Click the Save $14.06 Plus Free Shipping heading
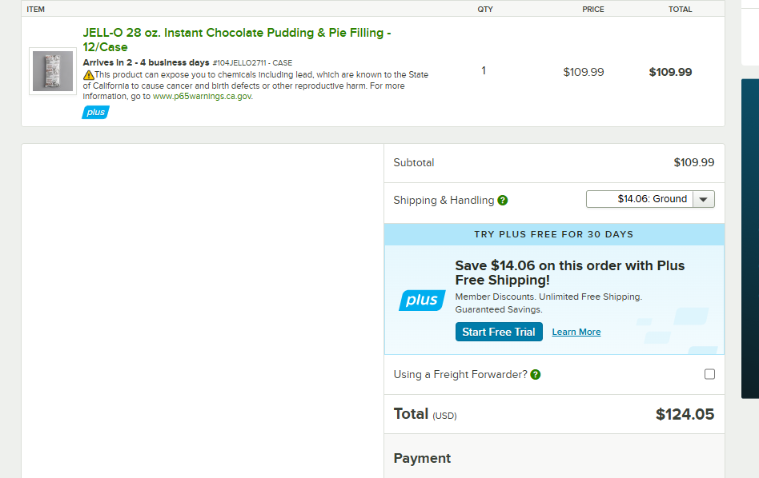The height and width of the screenshot is (478, 759). coord(570,273)
